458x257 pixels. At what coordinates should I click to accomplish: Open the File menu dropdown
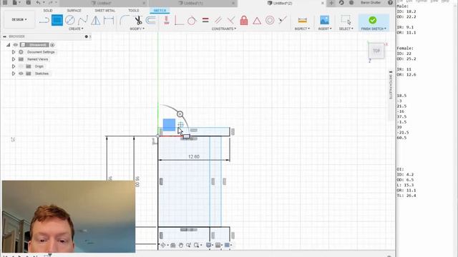click(16, 3)
